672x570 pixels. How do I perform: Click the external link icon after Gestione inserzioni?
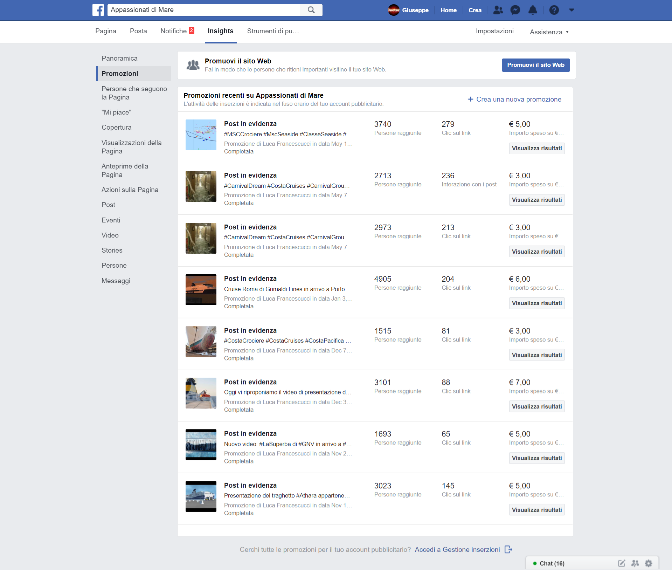click(x=508, y=549)
